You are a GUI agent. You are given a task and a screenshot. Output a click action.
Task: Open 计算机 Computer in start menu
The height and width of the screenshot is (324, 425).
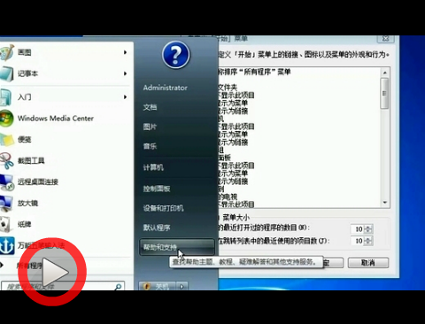coord(153,167)
